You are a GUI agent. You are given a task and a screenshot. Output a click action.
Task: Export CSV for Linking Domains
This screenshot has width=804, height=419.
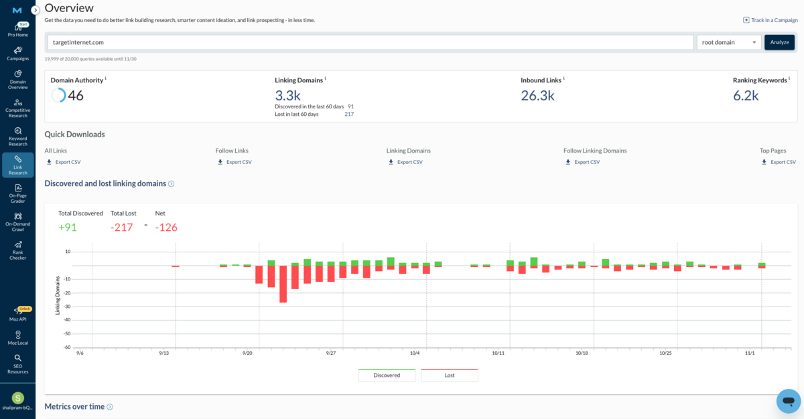click(405, 162)
